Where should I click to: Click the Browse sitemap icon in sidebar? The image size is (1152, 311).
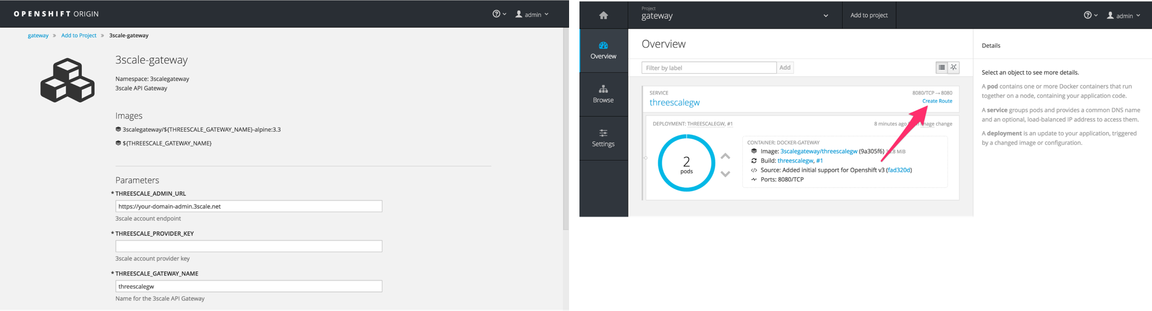[603, 89]
